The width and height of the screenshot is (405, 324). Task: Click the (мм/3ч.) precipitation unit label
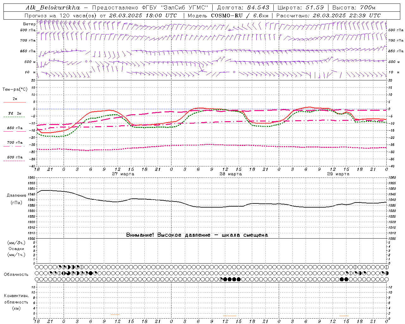click(x=16, y=243)
